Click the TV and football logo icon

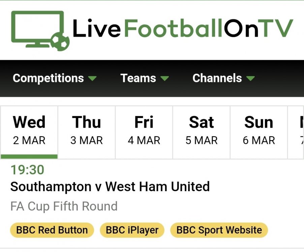coord(40,30)
